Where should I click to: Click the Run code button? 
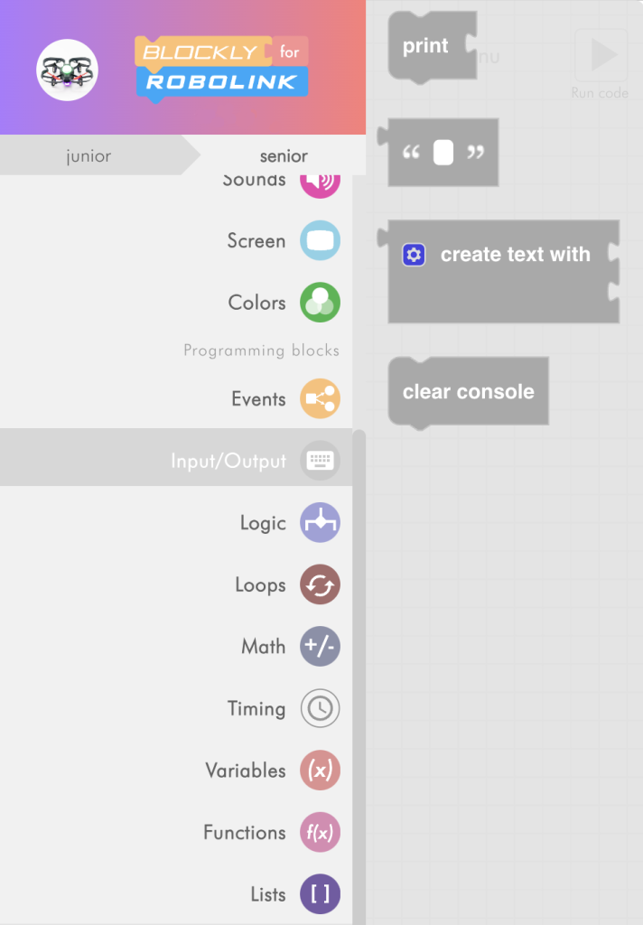point(601,54)
